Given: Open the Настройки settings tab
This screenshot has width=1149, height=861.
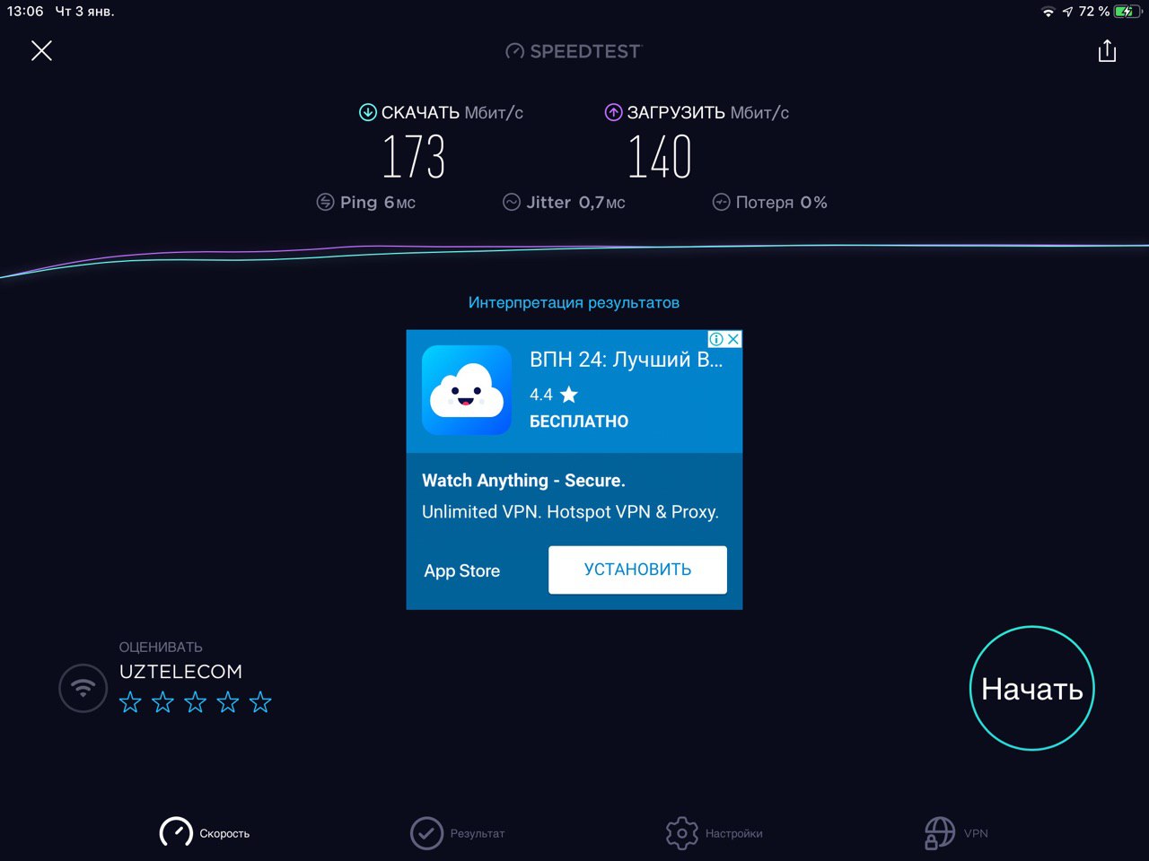Looking at the screenshot, I should point(715,833).
